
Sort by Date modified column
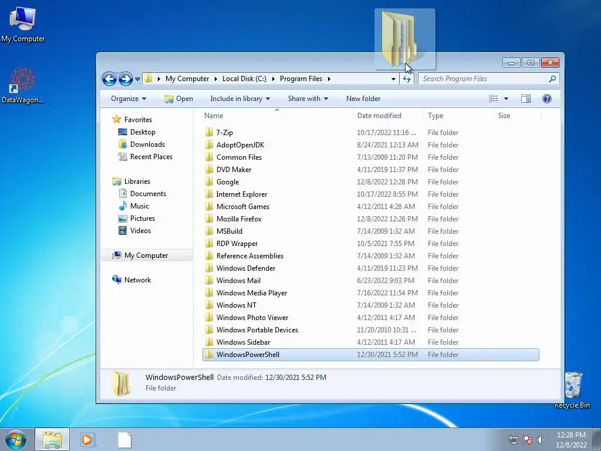click(379, 116)
